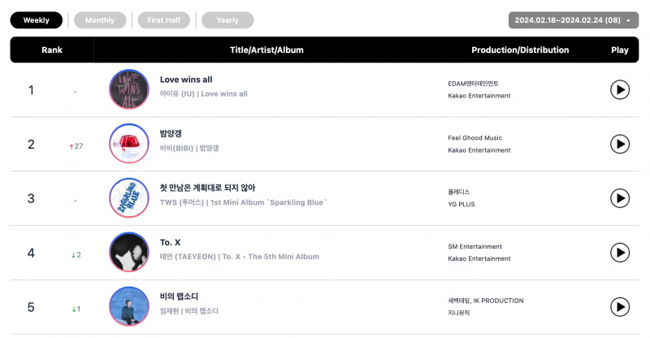
Task: Switch to the First Half chart
Action: [164, 20]
